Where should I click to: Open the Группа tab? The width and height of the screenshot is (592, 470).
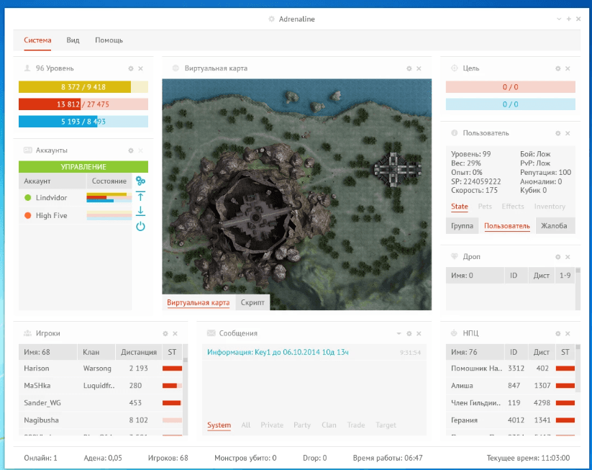(462, 225)
